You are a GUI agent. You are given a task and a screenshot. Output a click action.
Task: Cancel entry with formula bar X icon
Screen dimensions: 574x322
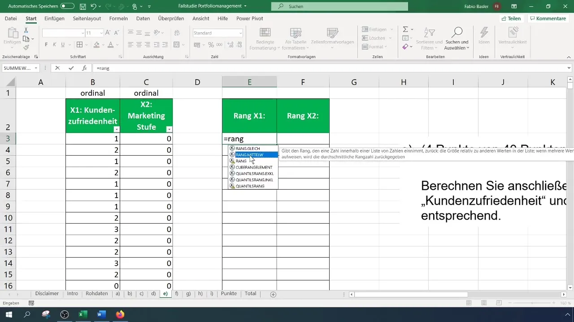point(57,68)
